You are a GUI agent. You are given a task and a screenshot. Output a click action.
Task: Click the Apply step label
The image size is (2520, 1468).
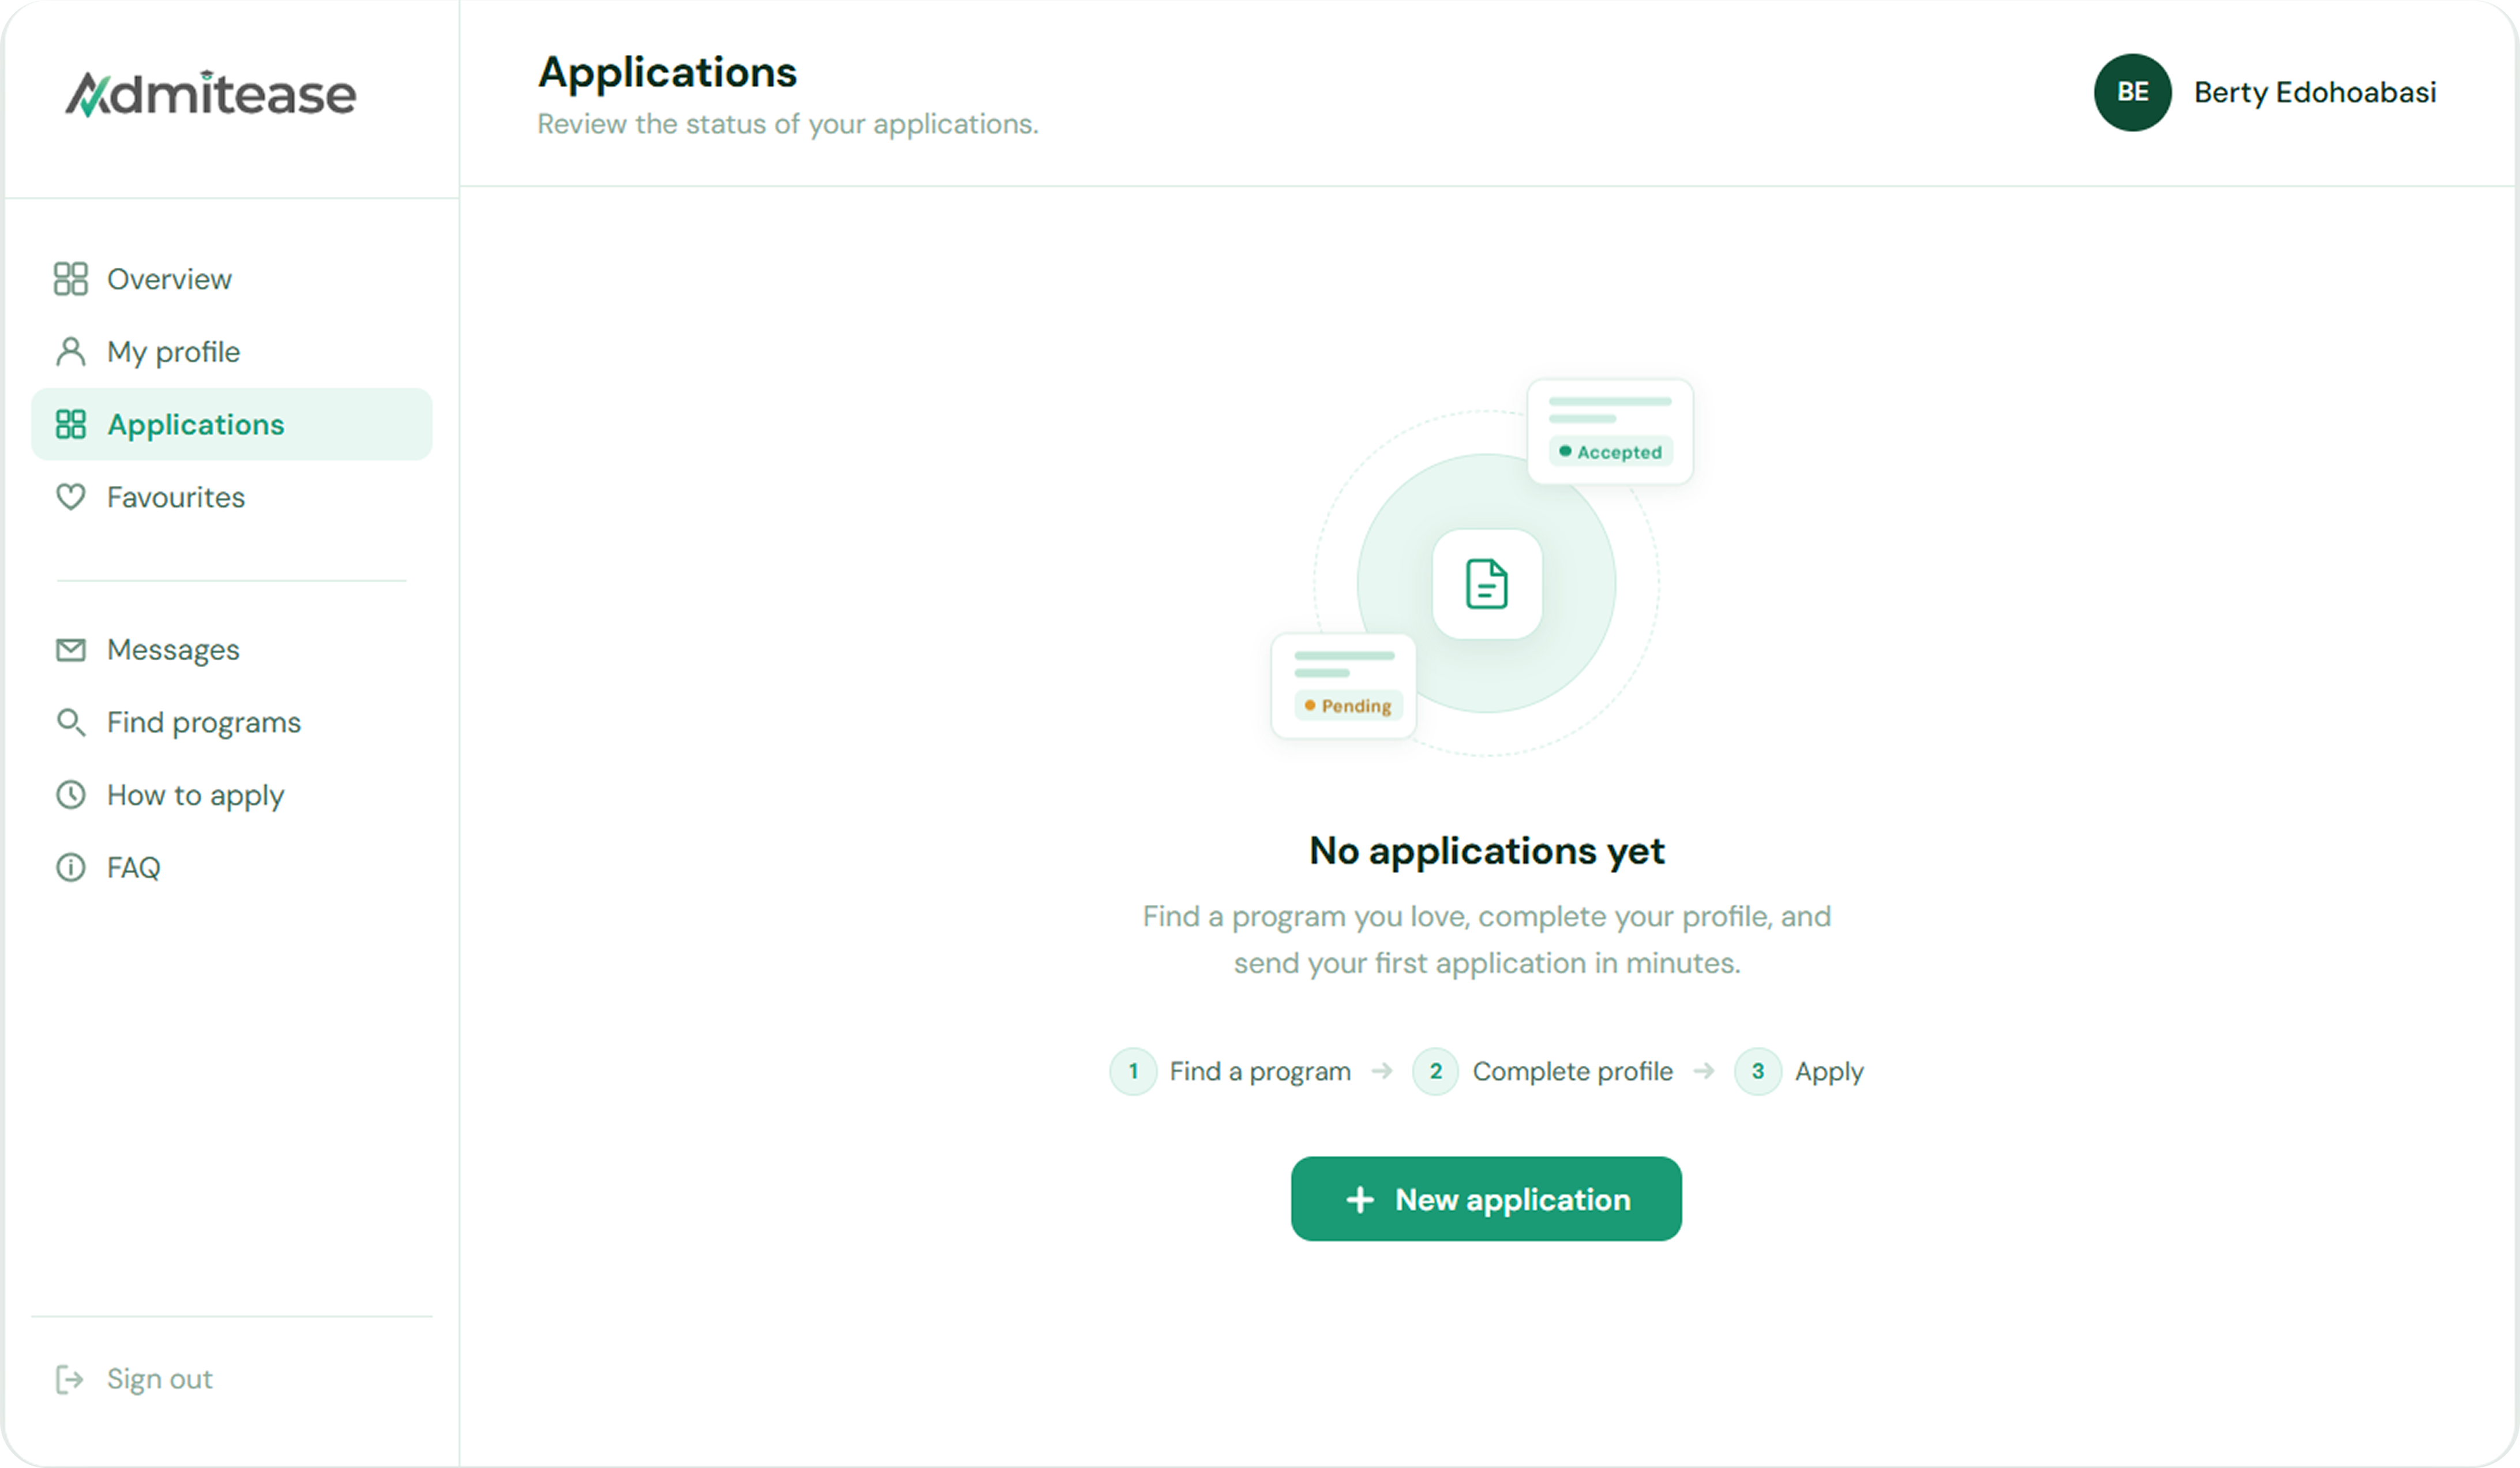click(1829, 1072)
